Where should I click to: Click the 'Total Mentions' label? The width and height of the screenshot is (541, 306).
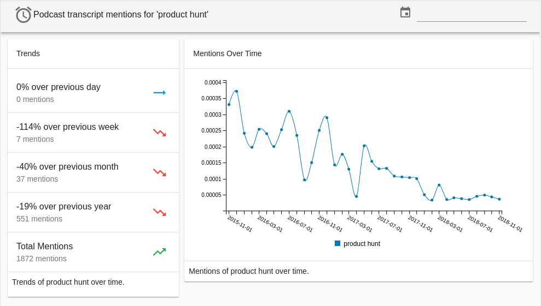pyautogui.click(x=44, y=246)
